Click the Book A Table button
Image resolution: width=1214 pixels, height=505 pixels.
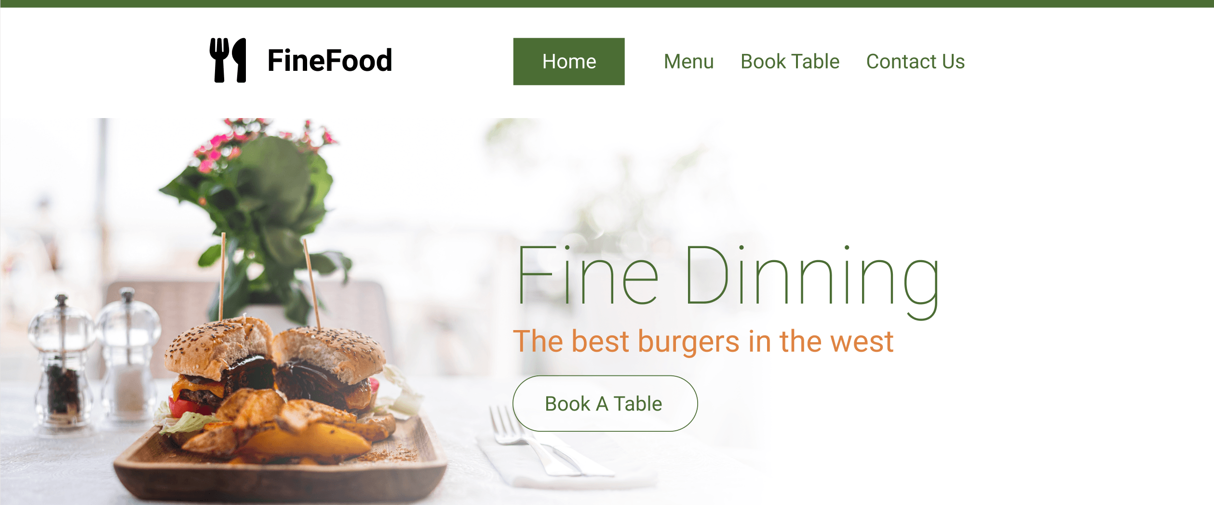point(605,403)
